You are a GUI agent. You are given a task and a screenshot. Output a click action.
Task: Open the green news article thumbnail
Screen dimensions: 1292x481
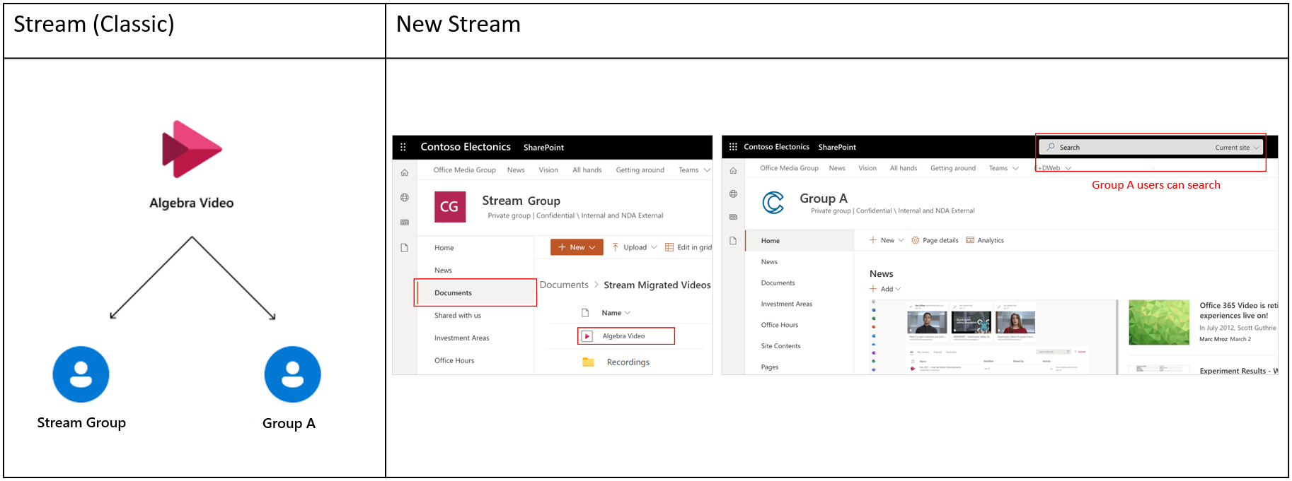(1159, 322)
